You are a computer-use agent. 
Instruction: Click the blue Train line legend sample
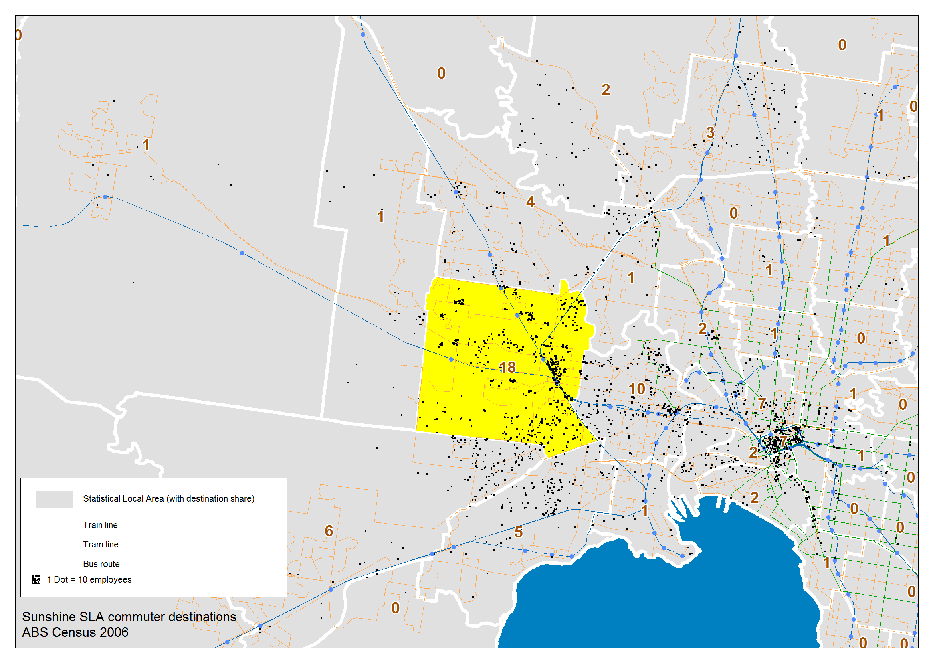(x=54, y=526)
